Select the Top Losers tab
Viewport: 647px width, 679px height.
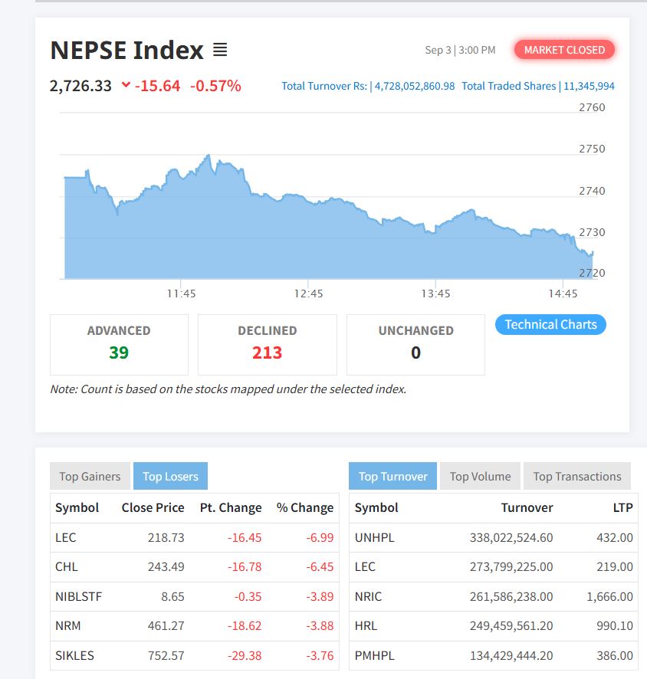coord(170,476)
